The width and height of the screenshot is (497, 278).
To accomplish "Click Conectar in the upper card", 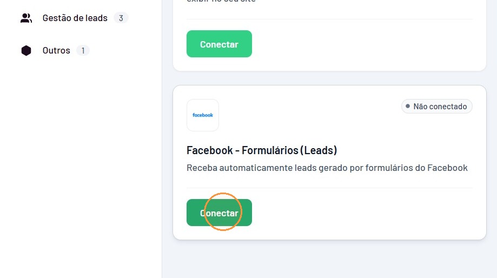I will click(x=219, y=44).
